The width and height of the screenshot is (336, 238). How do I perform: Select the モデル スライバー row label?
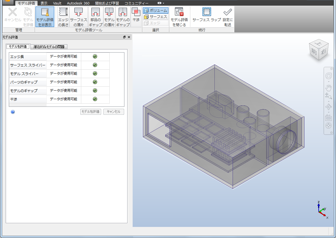click(x=28, y=74)
